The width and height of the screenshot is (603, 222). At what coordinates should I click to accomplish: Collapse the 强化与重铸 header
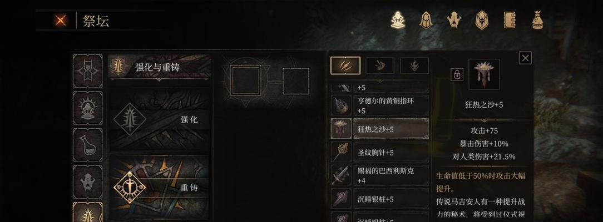(160, 68)
